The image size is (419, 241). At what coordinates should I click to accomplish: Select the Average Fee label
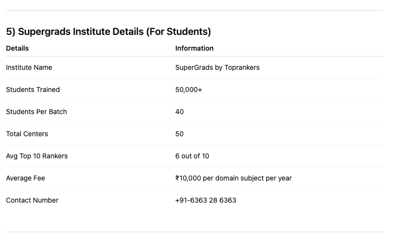pyautogui.click(x=26, y=178)
